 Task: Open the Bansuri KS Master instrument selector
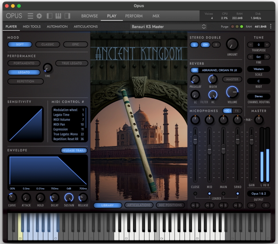(x=168, y=27)
